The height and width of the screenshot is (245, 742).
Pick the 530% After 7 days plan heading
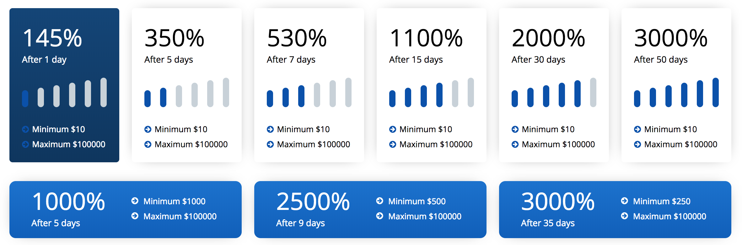[297, 38]
